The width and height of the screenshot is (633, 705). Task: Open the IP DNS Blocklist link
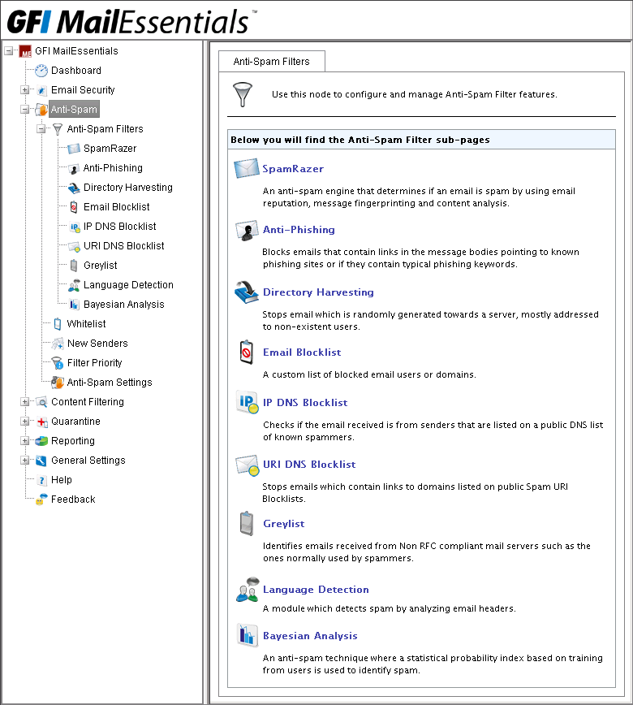pyautogui.click(x=305, y=403)
